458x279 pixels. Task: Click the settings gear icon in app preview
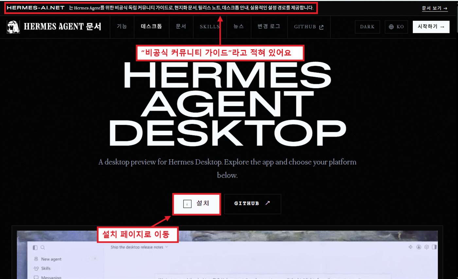(427, 247)
